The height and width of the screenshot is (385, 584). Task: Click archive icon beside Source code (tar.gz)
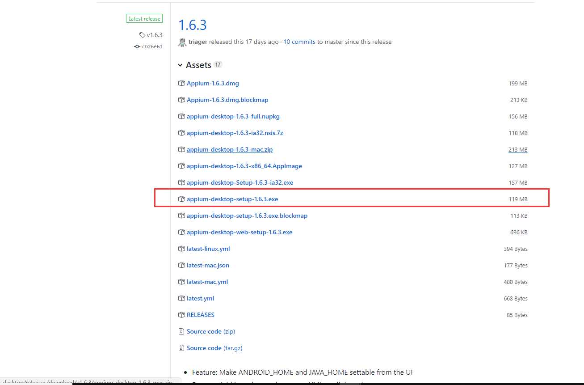click(181, 348)
